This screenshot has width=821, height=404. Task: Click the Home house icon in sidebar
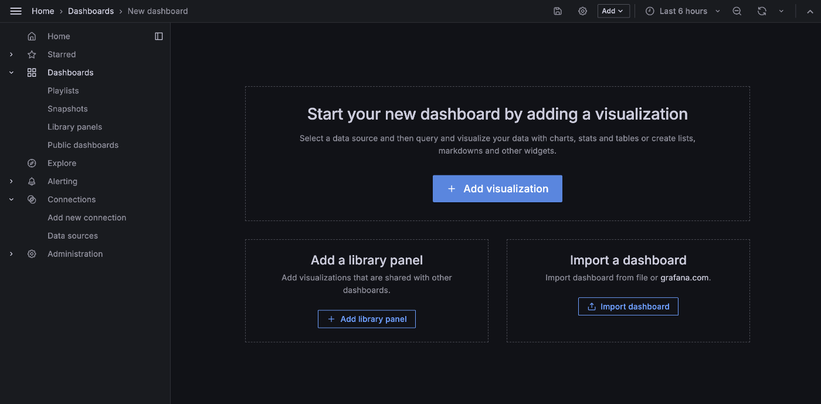[32, 36]
